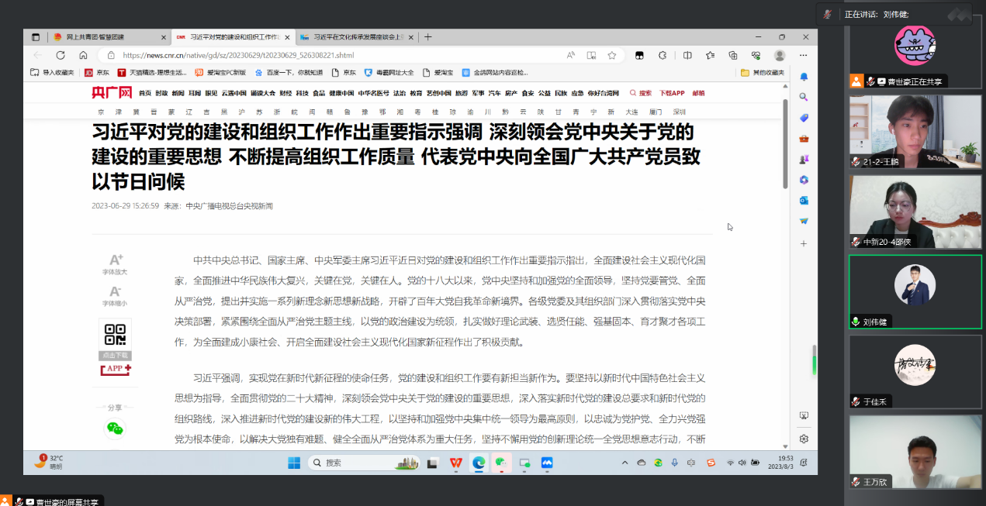Open the Windows Start menu

coord(294,463)
